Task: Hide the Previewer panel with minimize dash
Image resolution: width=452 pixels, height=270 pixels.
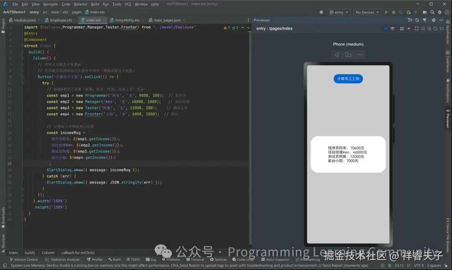Action: pos(441,20)
